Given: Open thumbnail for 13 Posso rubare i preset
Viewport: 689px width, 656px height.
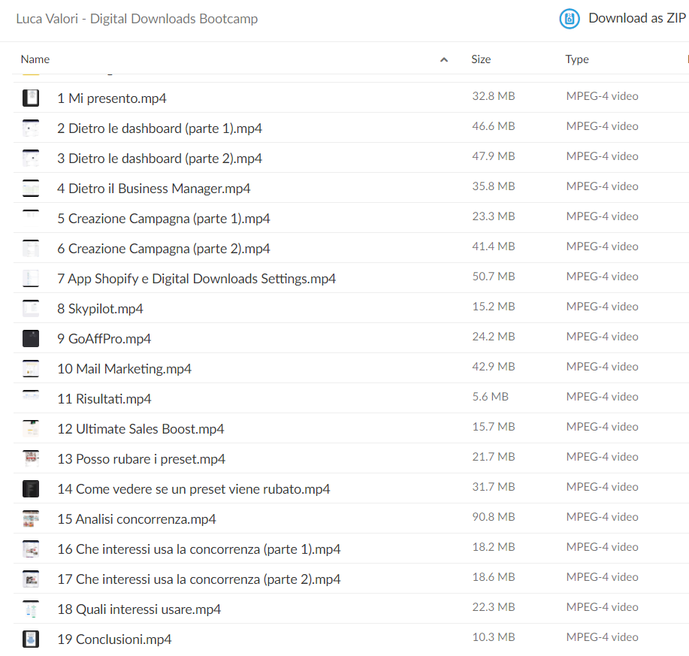Looking at the screenshot, I should click(x=31, y=458).
